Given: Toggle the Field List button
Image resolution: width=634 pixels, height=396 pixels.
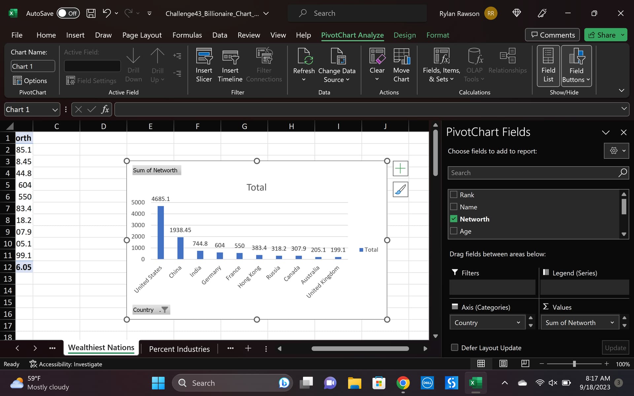Looking at the screenshot, I should pyautogui.click(x=548, y=66).
